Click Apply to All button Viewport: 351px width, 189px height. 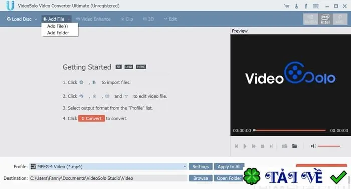click(229, 167)
